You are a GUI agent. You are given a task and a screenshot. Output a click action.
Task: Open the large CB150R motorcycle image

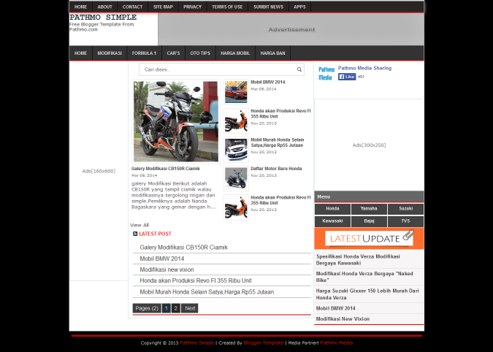click(x=176, y=121)
